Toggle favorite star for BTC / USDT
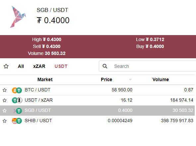The image size is (196, 146). [x=5, y=90]
